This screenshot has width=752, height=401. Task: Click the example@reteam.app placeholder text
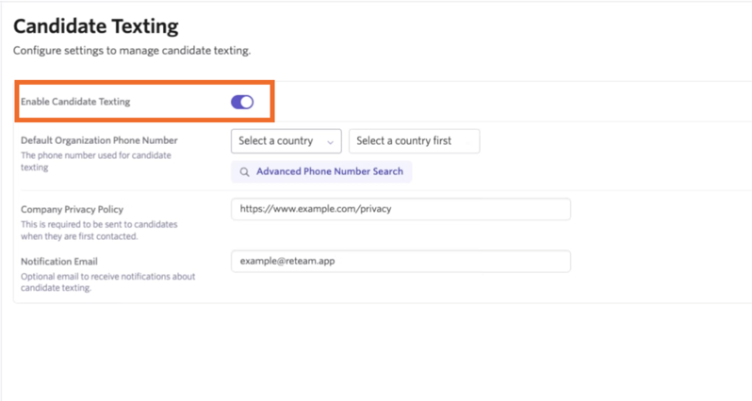[x=287, y=261]
